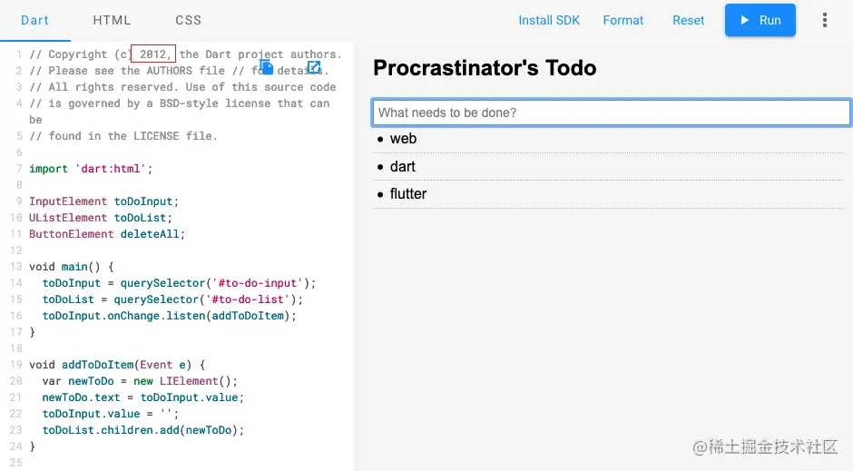Click line number 19 in the gutter
Screen dimensions: 853x471
pos(15,365)
